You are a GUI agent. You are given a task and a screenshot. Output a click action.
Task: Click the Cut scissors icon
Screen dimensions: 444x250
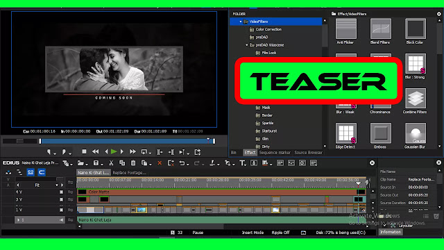(111, 163)
